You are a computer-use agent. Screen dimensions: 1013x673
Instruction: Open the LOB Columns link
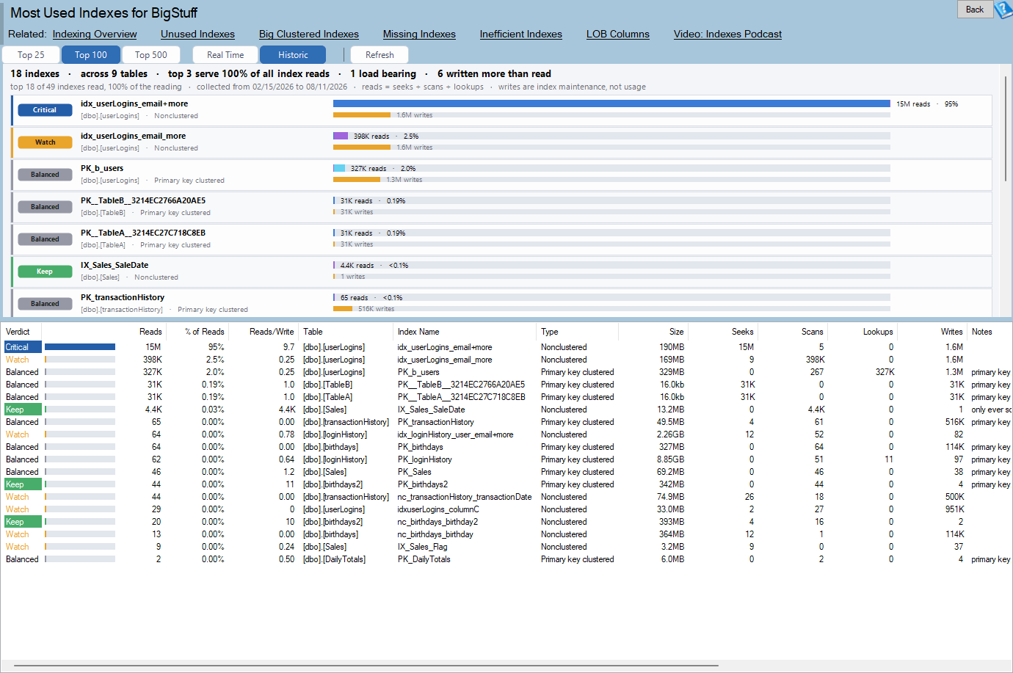coord(618,34)
